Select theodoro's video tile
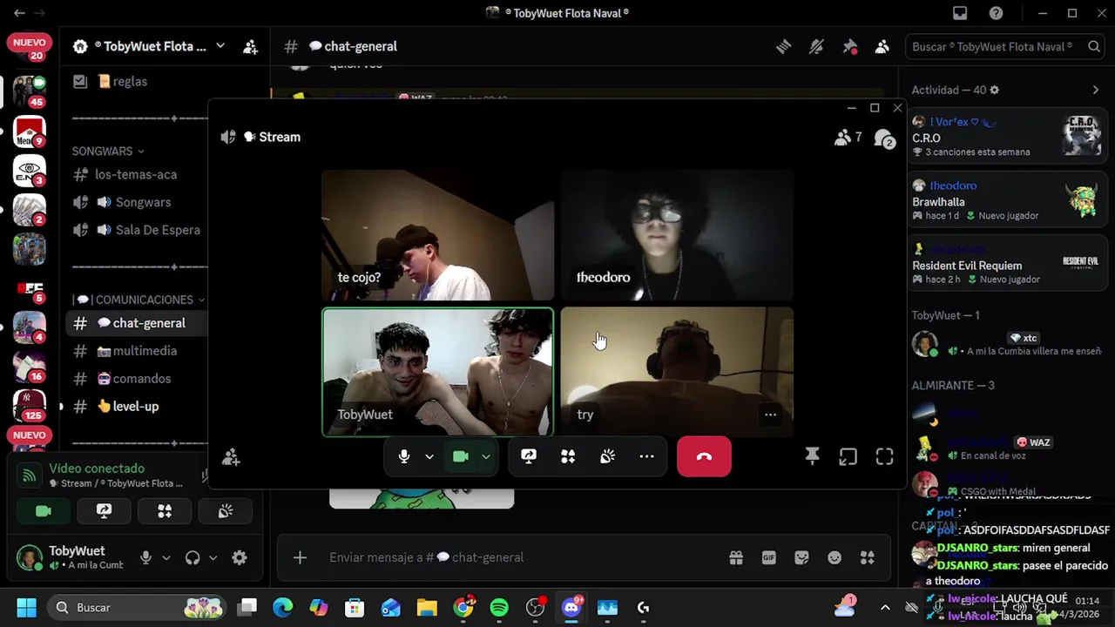Screen dimensions: 1115x627 [677, 235]
